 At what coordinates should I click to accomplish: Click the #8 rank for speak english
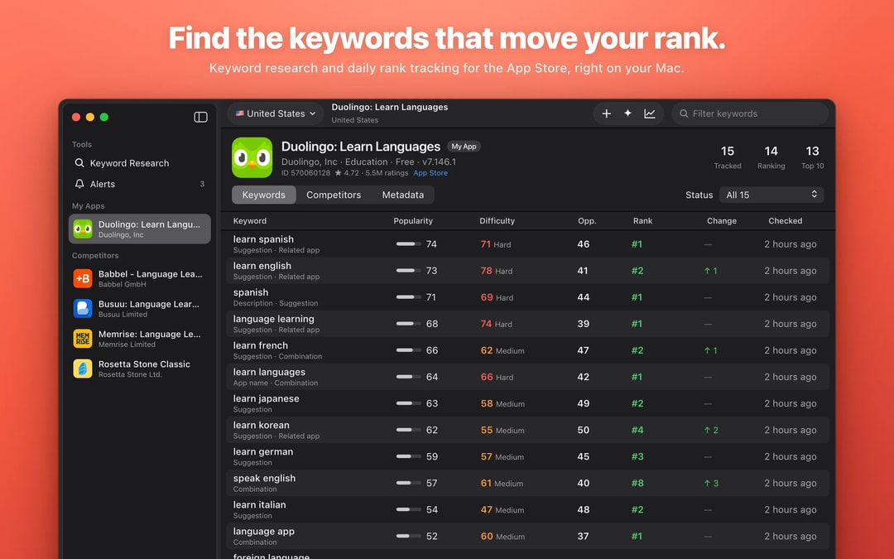[637, 483]
